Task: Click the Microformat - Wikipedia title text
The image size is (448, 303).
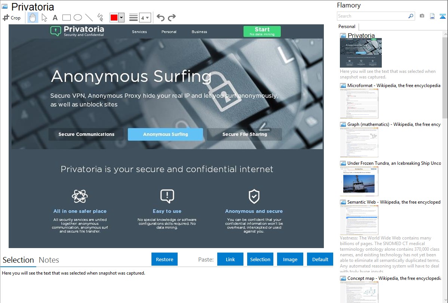Action: click(394, 86)
